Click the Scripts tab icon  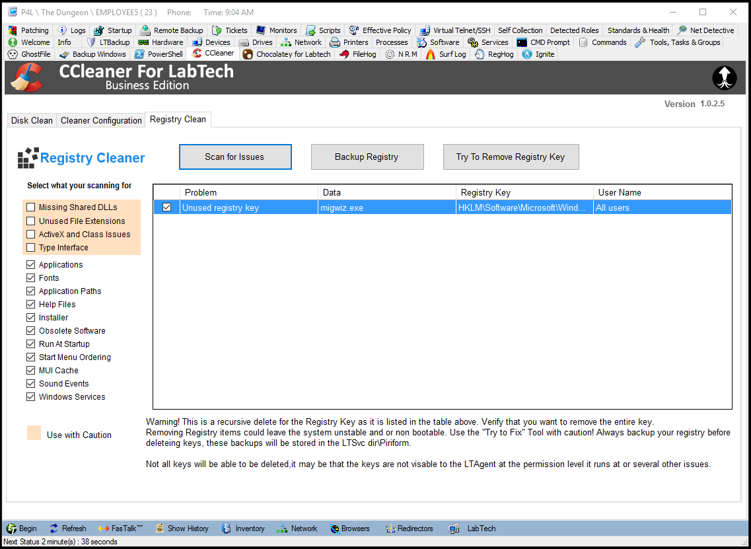pyautogui.click(x=311, y=30)
